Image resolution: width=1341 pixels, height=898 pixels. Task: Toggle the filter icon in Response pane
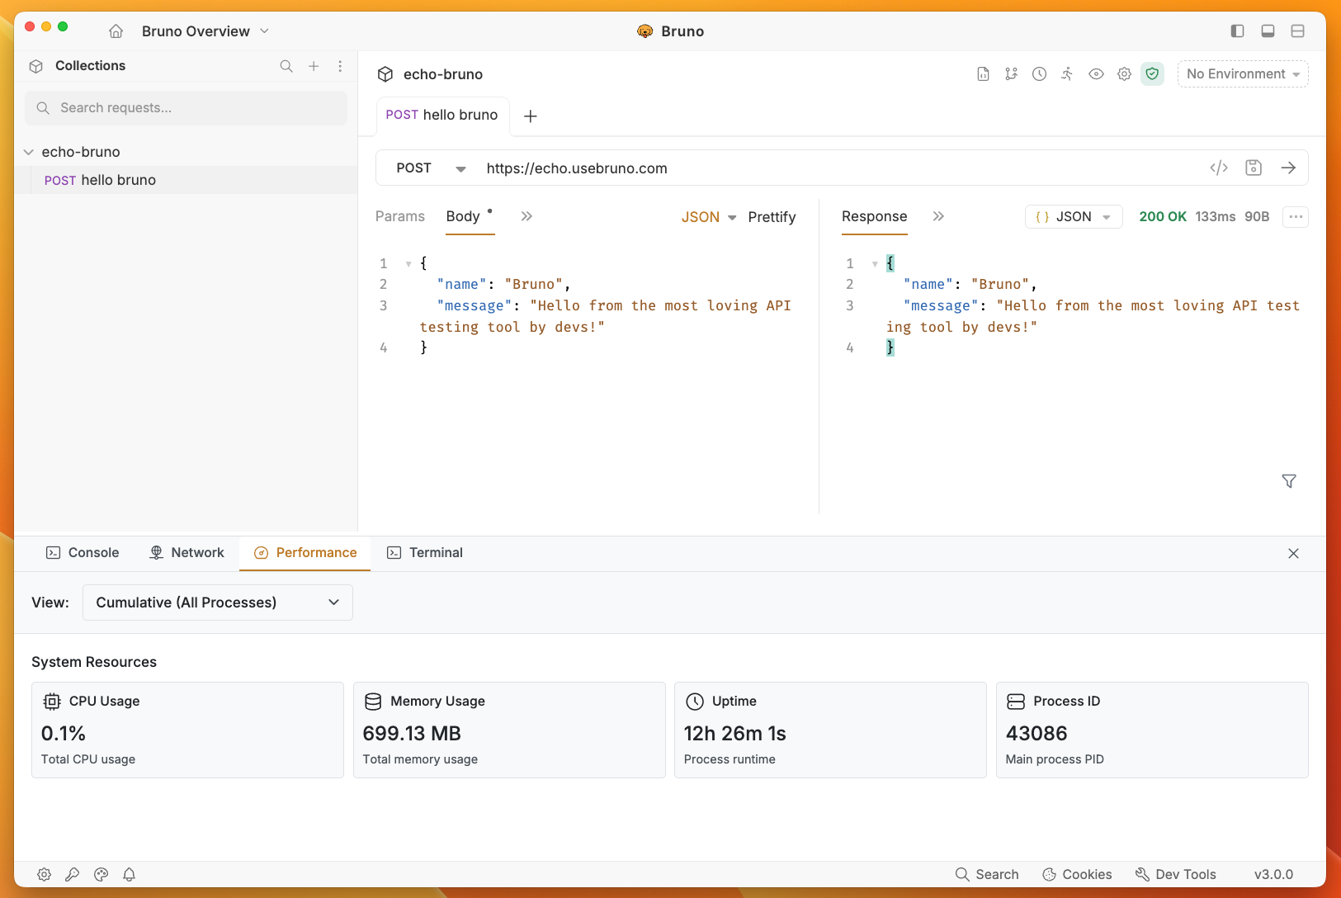[x=1289, y=481]
